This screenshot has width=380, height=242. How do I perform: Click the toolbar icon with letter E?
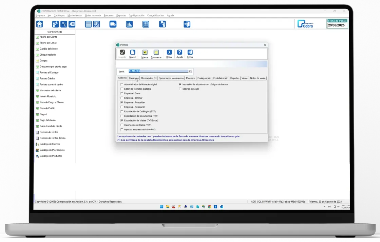click(64, 24)
